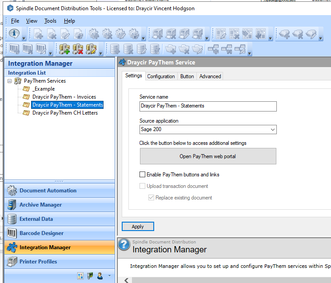Click the blue help question mark icon
The height and width of the screenshot is (283, 331).
click(124, 245)
